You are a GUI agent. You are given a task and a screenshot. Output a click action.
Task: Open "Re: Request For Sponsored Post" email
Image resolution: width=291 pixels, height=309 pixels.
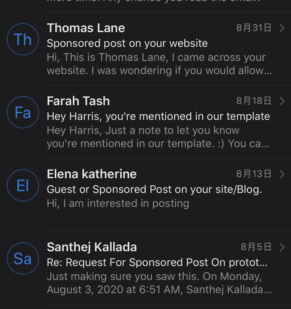157,263
